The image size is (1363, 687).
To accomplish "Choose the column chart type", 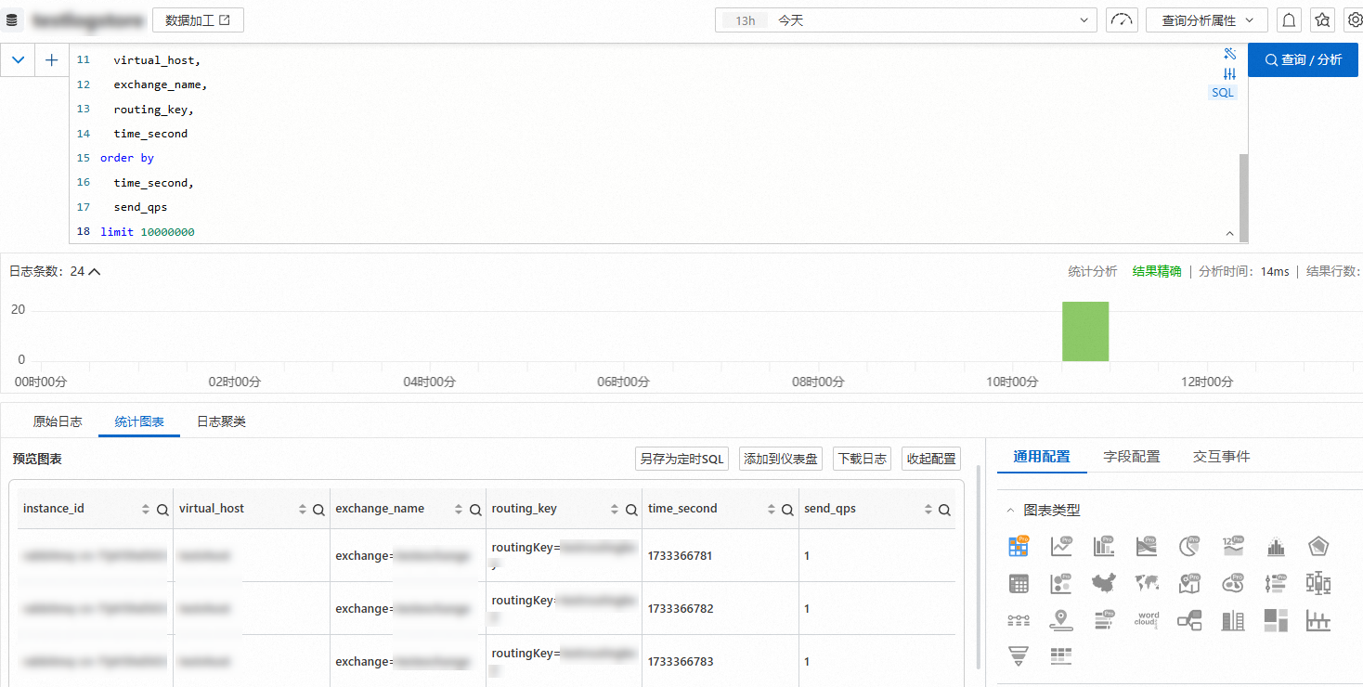I will [x=1104, y=547].
